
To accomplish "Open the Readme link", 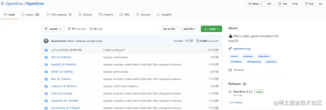I will 236,70.
